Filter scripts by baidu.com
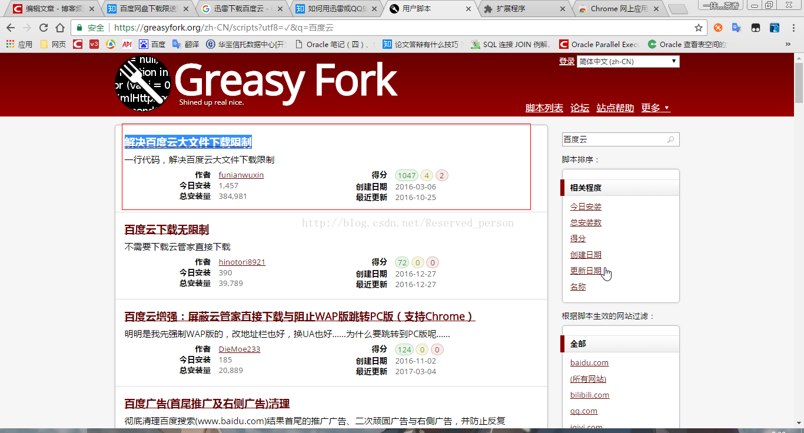The image size is (804, 433). 589,362
